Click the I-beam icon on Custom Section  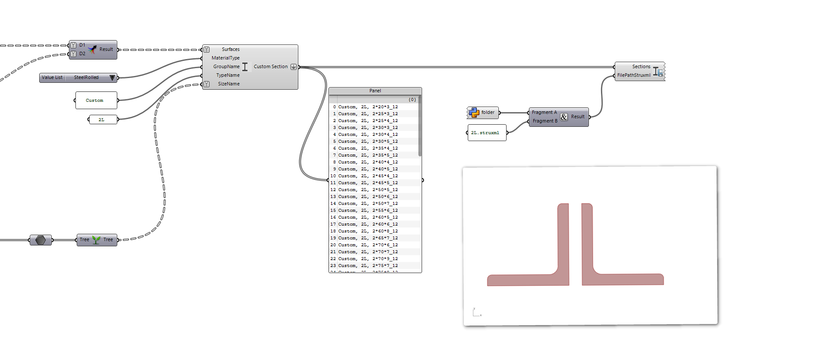(245, 67)
